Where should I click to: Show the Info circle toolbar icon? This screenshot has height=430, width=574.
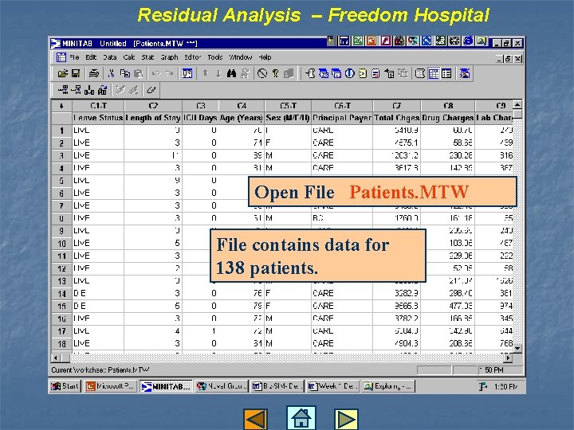(350, 73)
